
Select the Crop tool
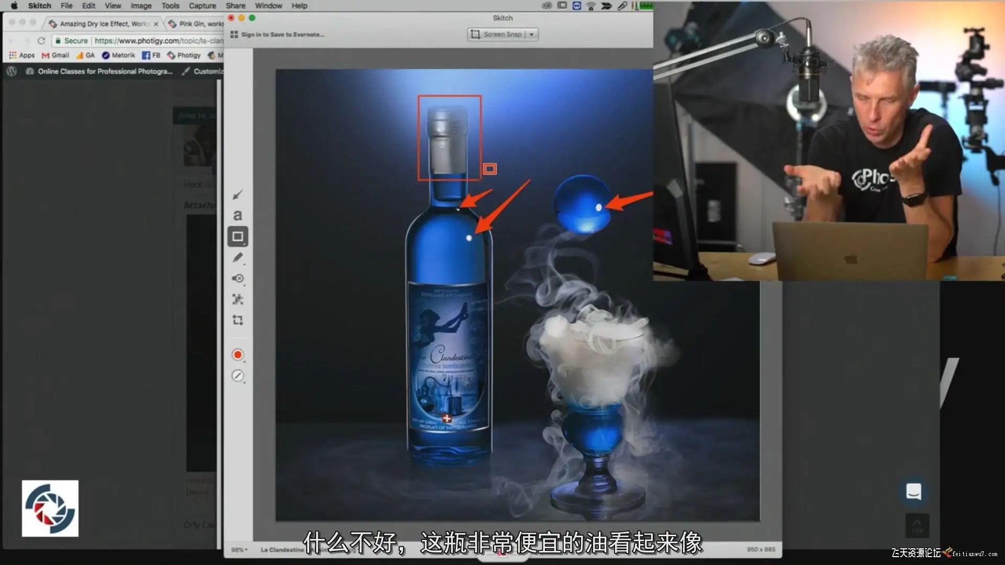[237, 320]
